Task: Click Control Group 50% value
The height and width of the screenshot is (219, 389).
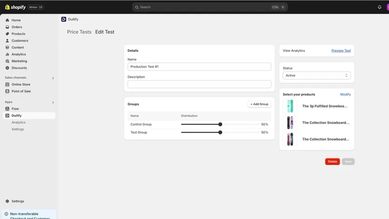Action: [x=265, y=124]
